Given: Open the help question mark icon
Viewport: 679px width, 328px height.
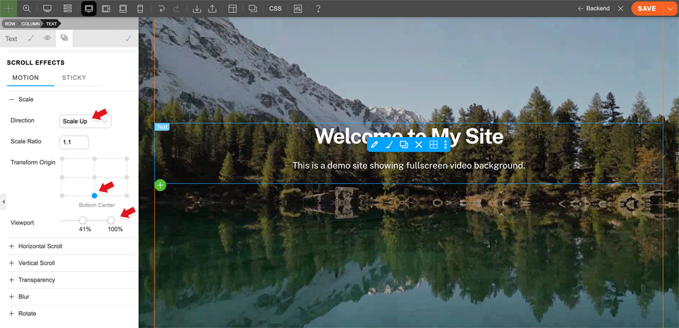Looking at the screenshot, I should tap(318, 8).
